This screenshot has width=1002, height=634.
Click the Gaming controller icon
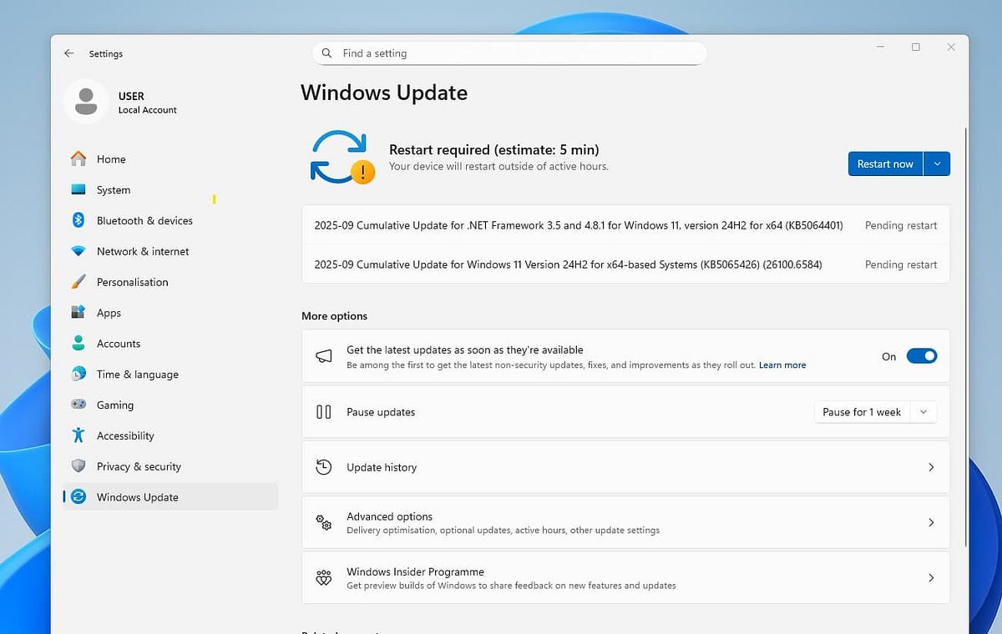[x=78, y=405]
